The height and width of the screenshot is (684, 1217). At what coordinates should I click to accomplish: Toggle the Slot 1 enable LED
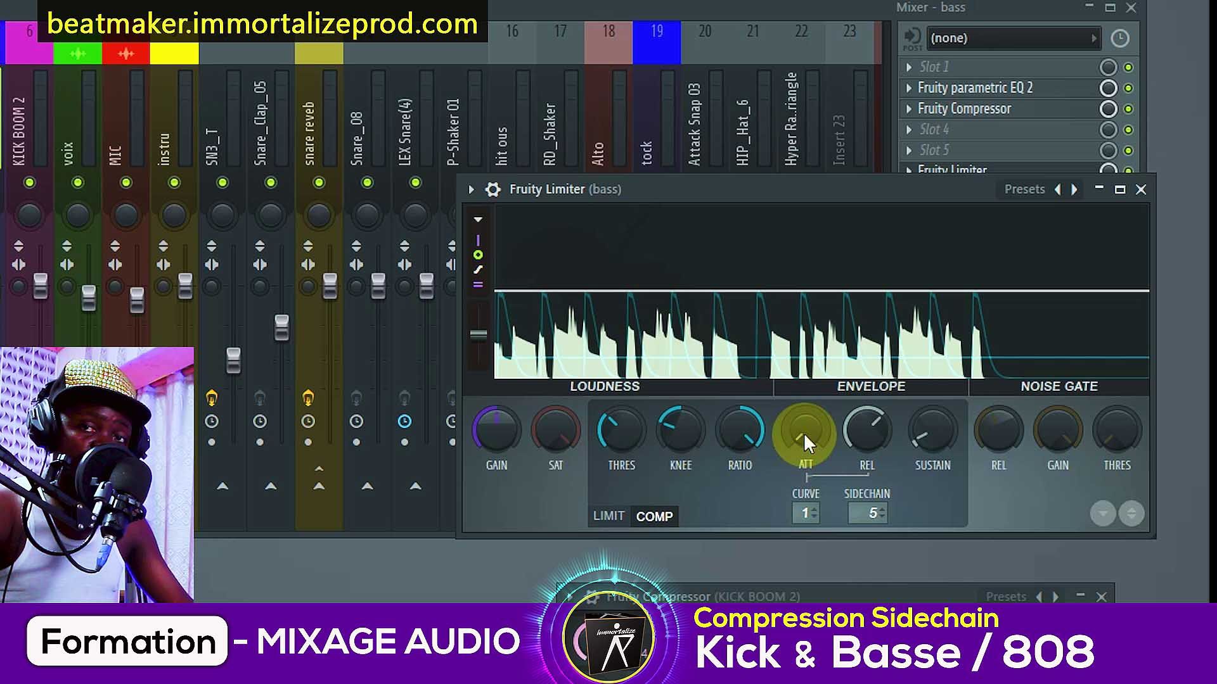click(1128, 67)
